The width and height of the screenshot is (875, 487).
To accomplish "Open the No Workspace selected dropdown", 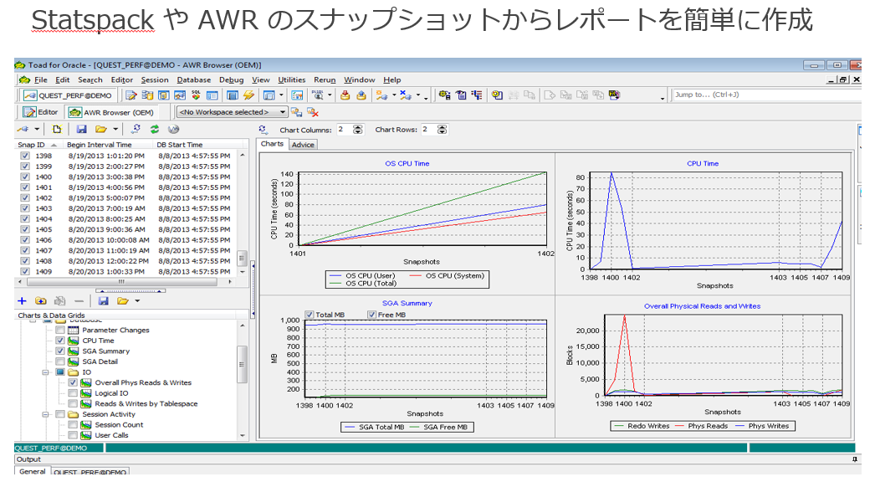I will pyautogui.click(x=233, y=112).
